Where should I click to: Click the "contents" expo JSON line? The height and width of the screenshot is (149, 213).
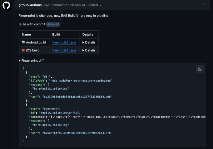click(x=117, y=117)
